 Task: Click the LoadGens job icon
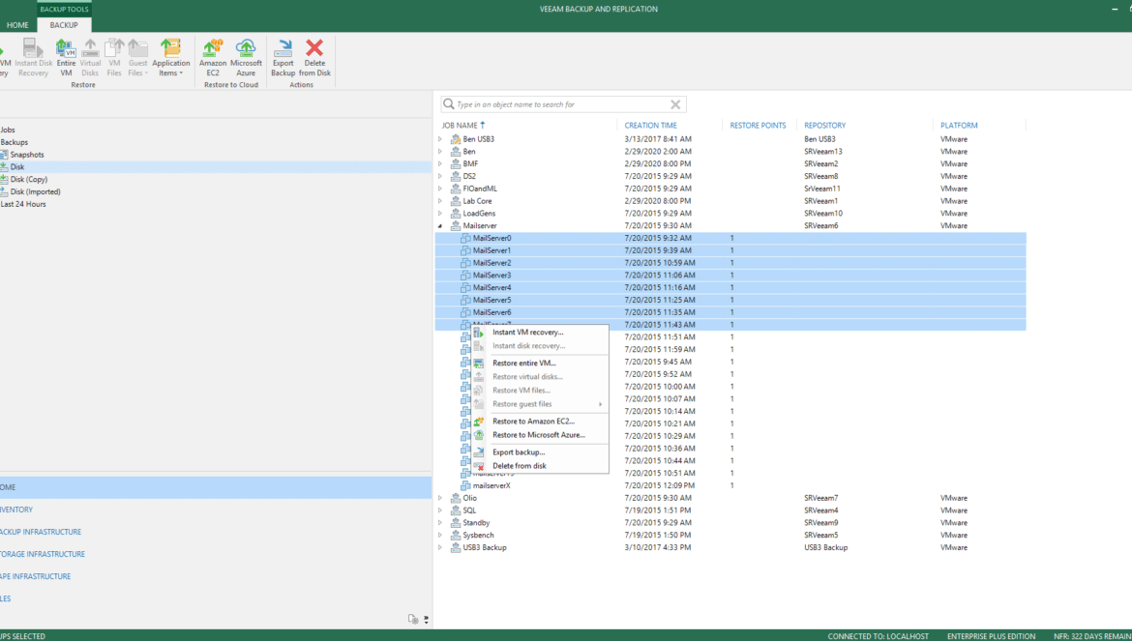(x=456, y=214)
